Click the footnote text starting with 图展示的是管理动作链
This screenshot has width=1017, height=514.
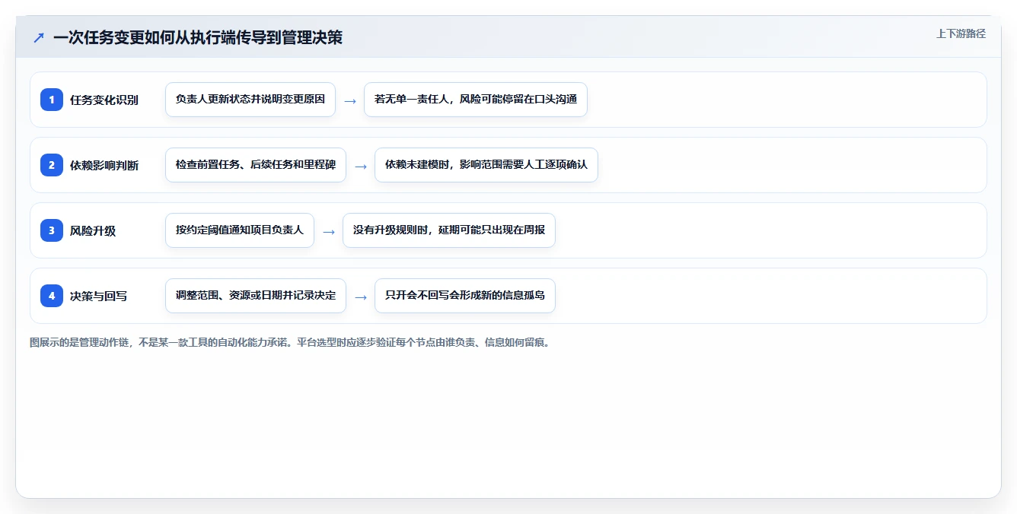tap(289, 342)
